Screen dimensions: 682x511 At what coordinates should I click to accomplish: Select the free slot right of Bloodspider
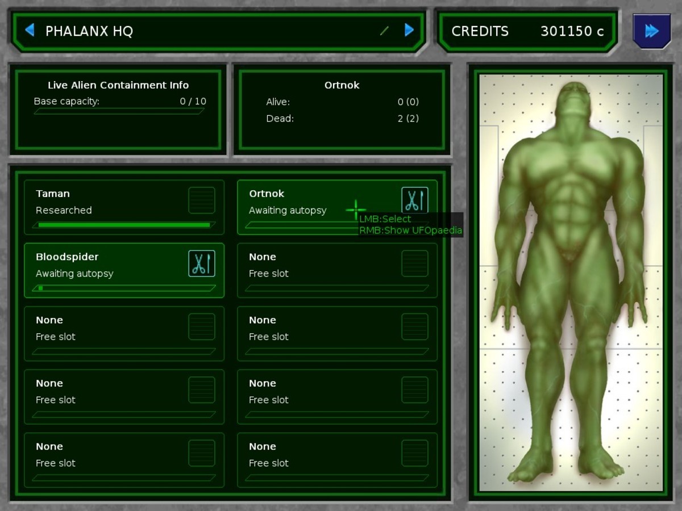coord(337,270)
